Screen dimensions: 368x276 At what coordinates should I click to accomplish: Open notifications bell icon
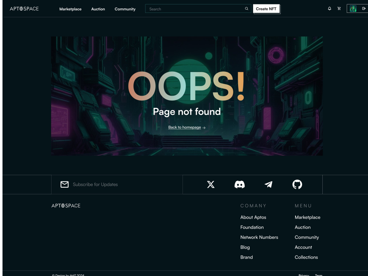pyautogui.click(x=329, y=8)
